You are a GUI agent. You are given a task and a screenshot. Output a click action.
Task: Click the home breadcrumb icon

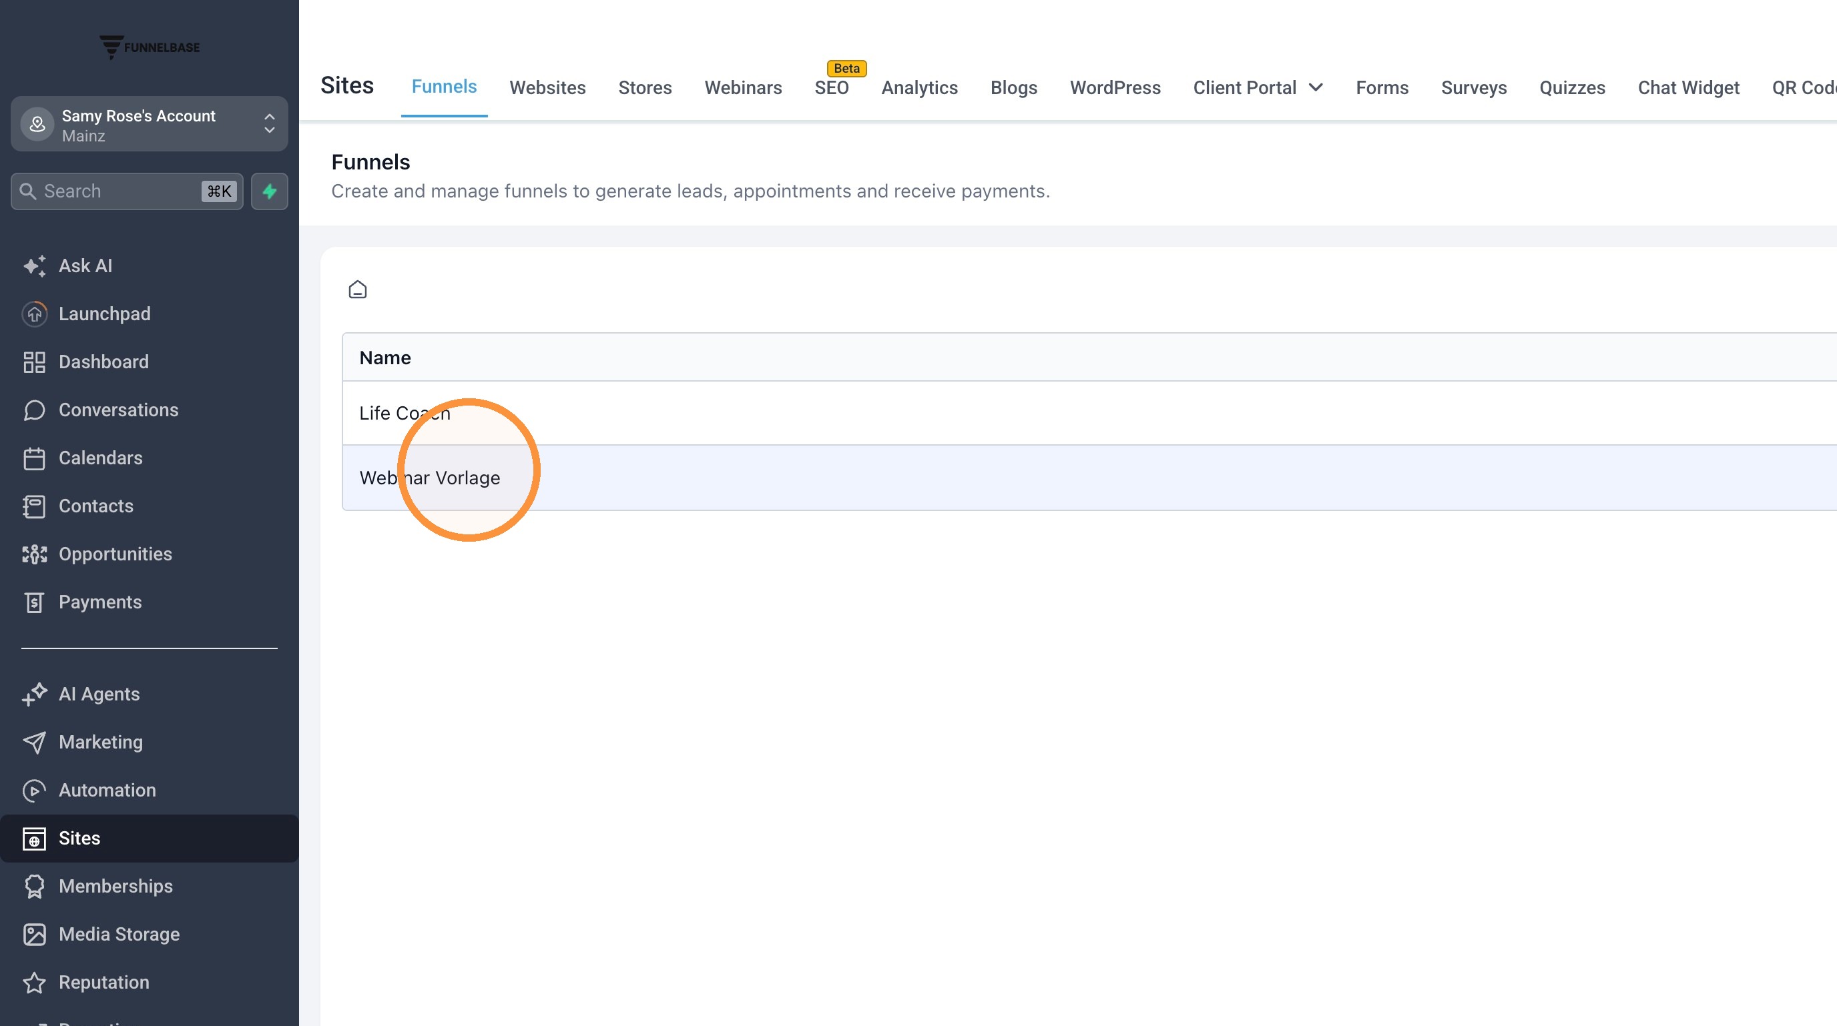pos(357,290)
